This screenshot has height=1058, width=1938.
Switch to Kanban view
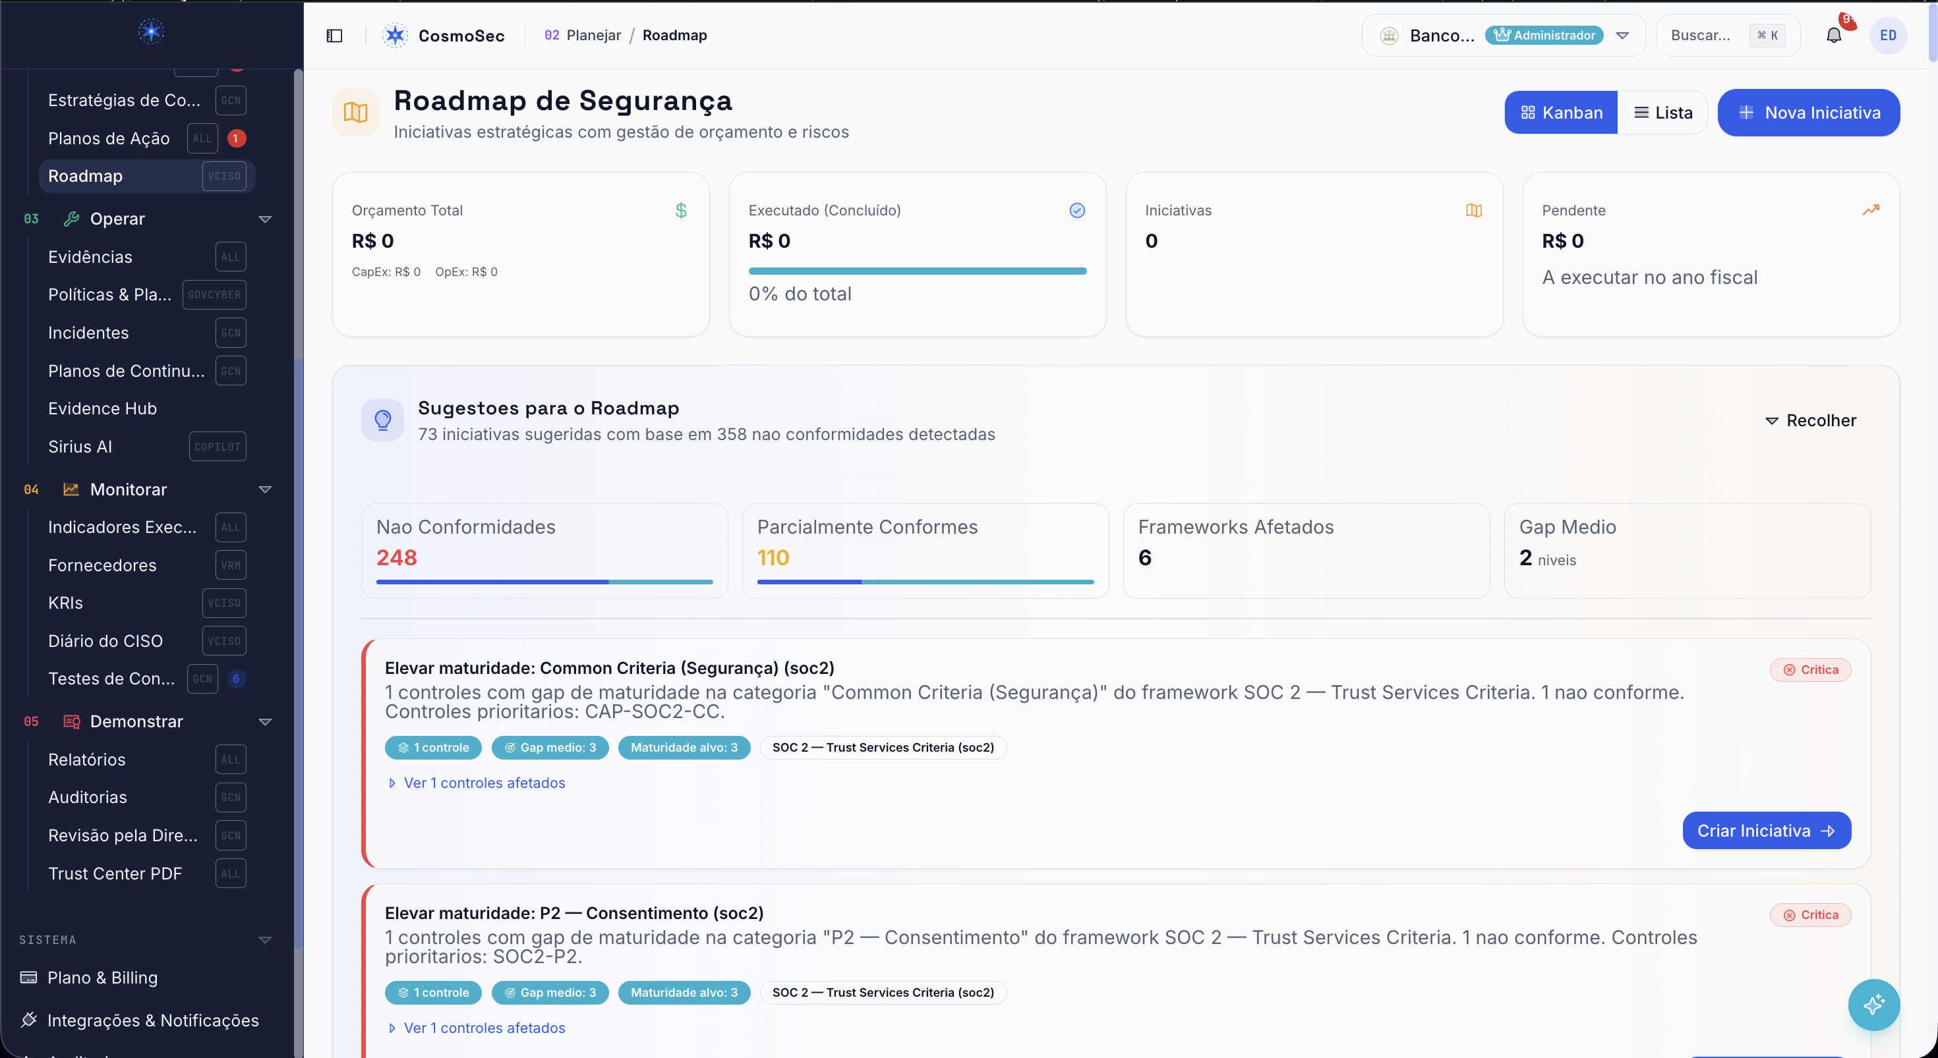pyautogui.click(x=1560, y=113)
